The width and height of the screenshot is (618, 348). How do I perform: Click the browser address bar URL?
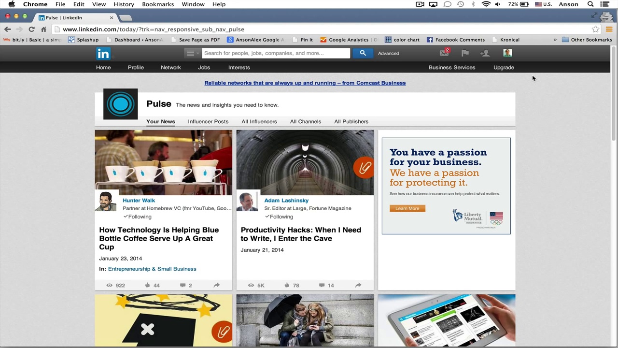point(154,29)
